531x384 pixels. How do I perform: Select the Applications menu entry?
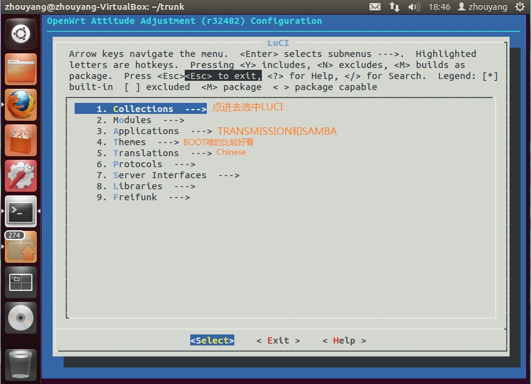pyautogui.click(x=154, y=131)
